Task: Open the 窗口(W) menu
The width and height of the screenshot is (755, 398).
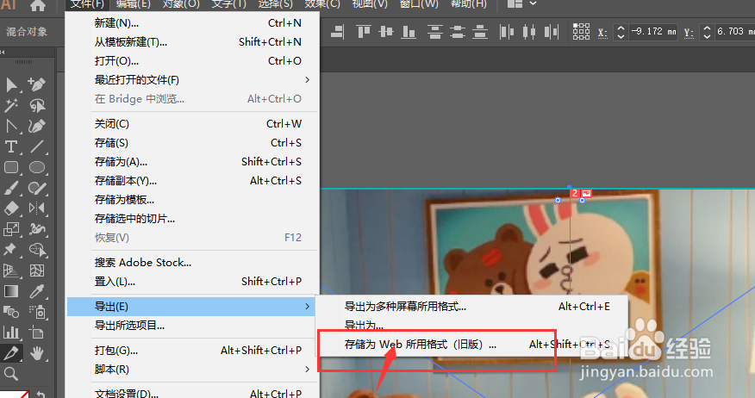Action: (419, 4)
